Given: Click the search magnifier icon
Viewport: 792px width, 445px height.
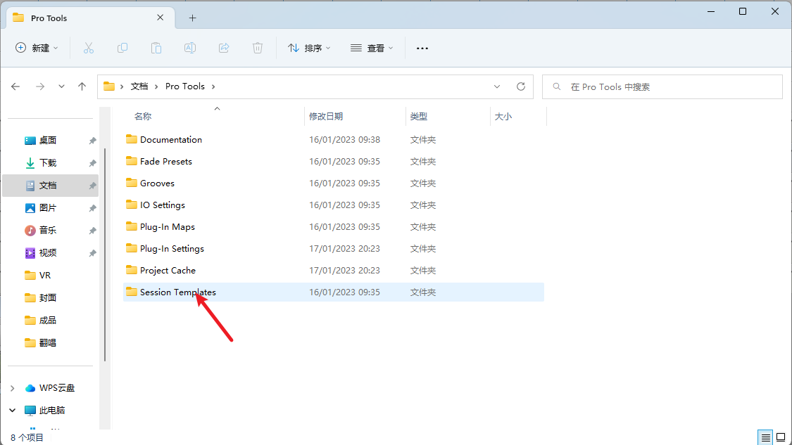Looking at the screenshot, I should click(557, 86).
